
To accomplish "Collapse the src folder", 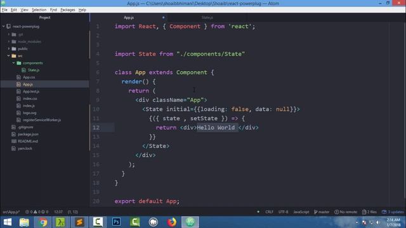I will pyautogui.click(x=9, y=56).
